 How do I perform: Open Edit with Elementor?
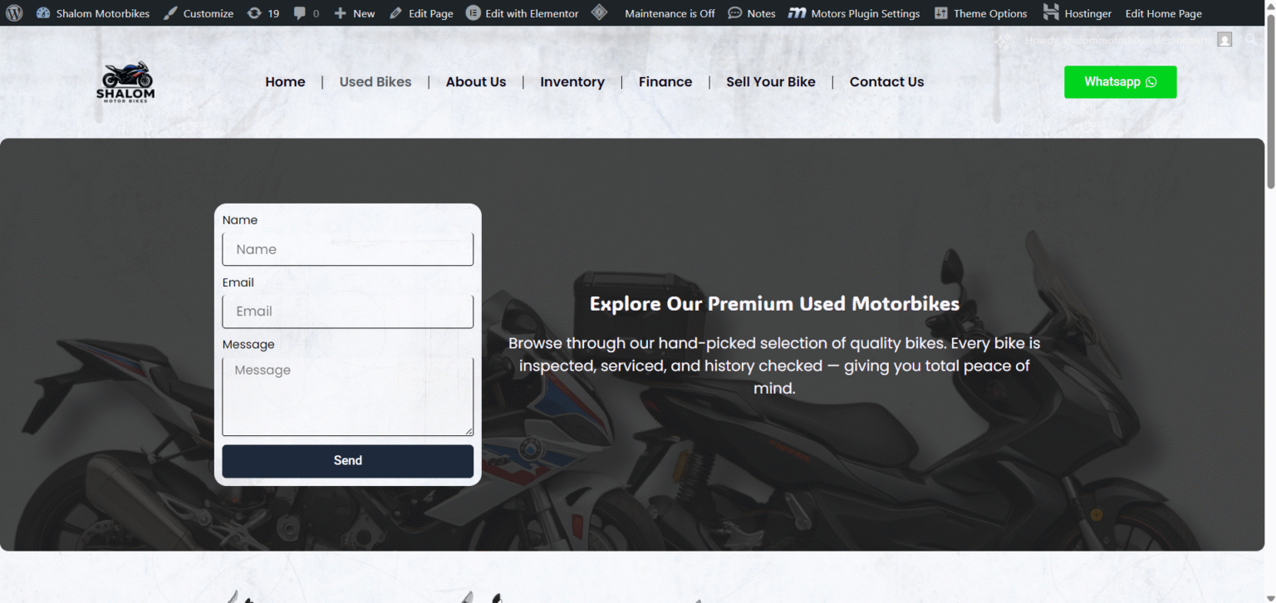pyautogui.click(x=522, y=12)
